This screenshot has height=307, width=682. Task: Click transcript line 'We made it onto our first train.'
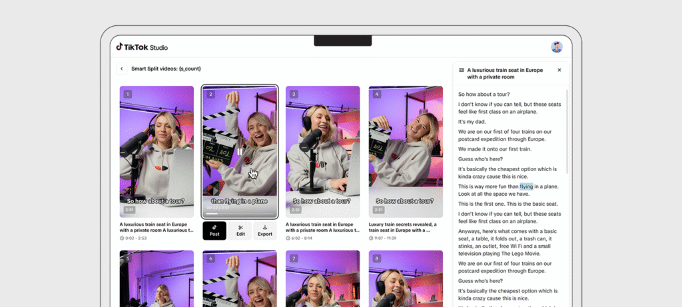(x=495, y=149)
